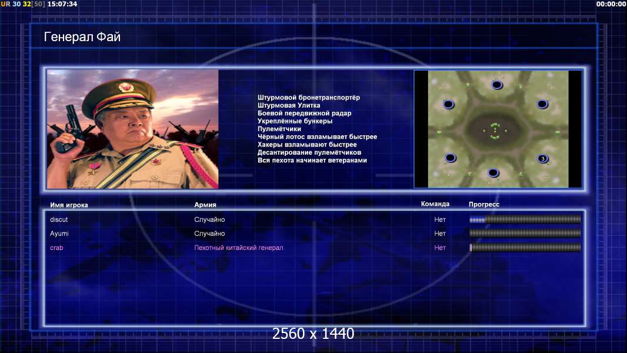Click the top-center start position marker on minimap
The image size is (627, 353).
tap(497, 85)
